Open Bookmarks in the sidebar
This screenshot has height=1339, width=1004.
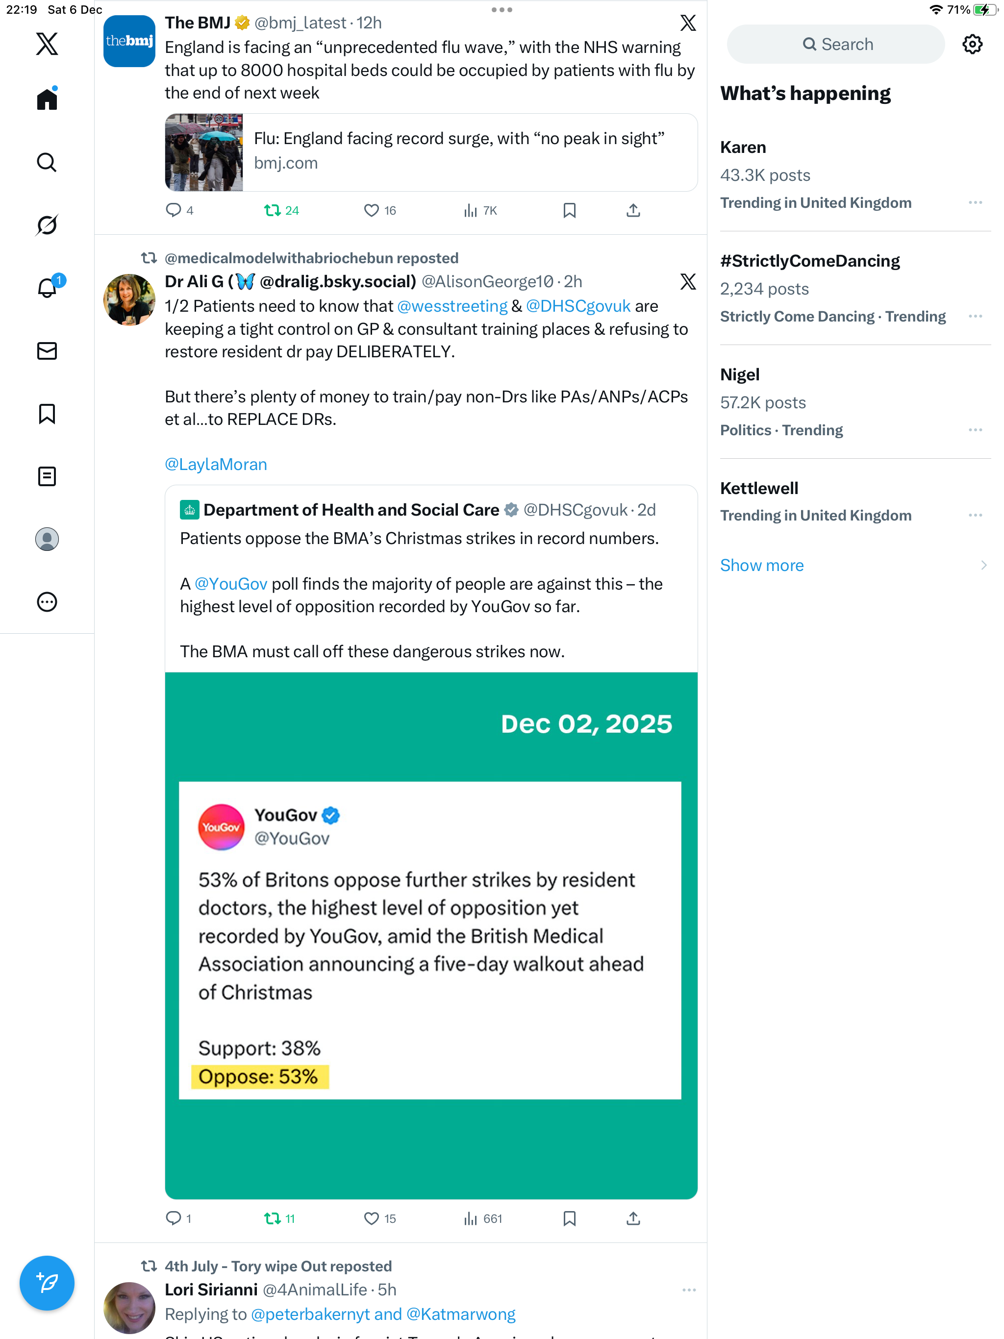pyautogui.click(x=47, y=414)
